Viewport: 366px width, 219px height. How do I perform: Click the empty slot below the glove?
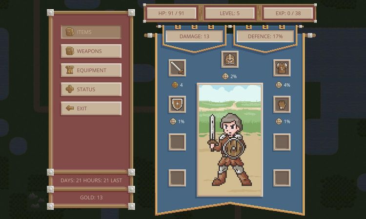point(282,141)
